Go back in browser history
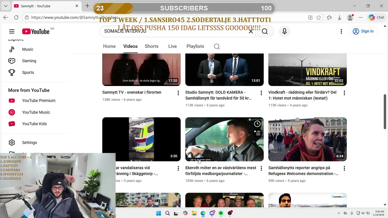The height and width of the screenshot is (218, 388). (6, 18)
